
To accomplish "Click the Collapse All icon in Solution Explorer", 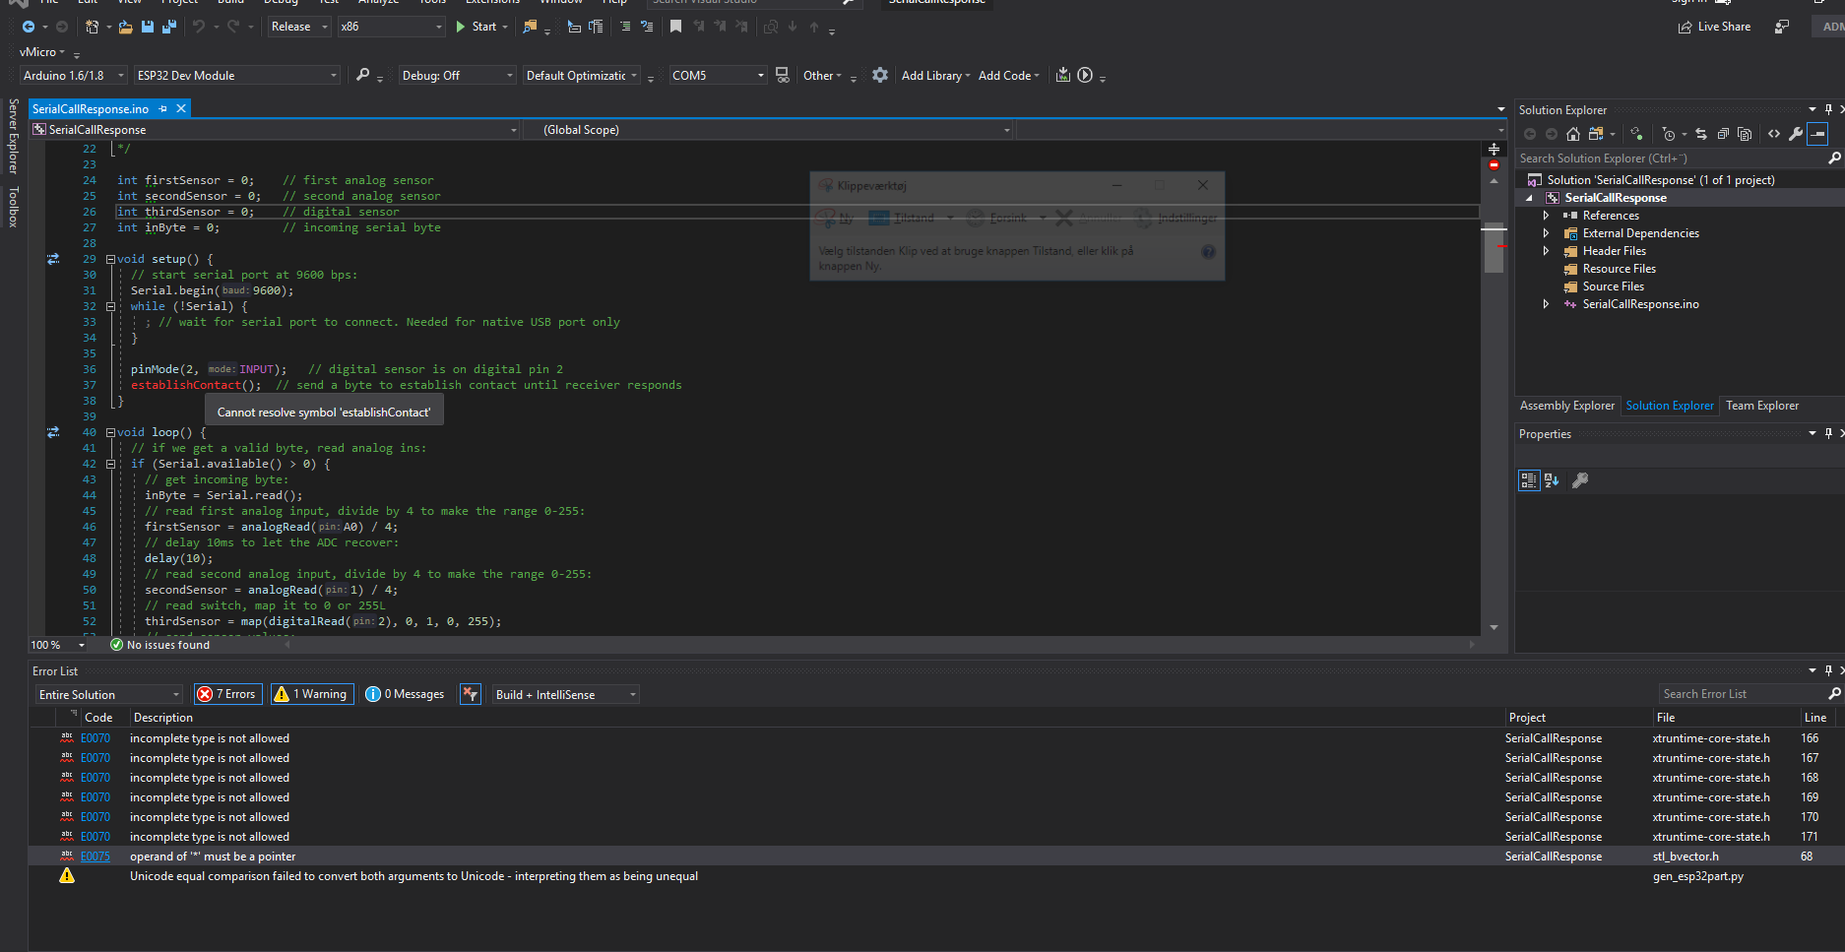I will pos(1723,134).
